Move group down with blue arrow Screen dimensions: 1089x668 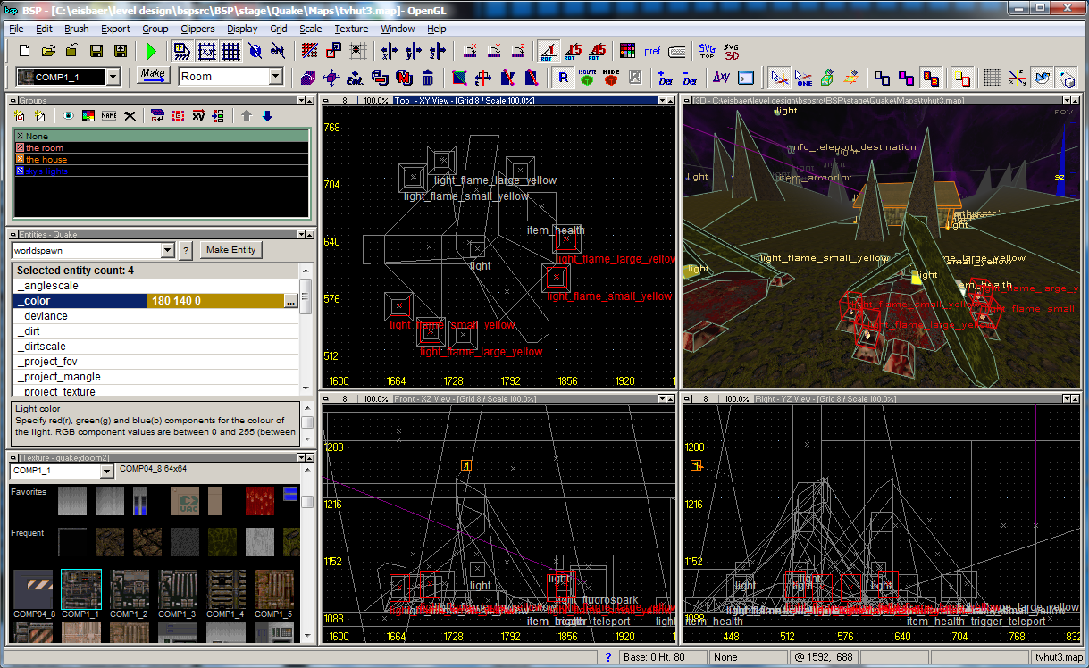pyautogui.click(x=267, y=116)
